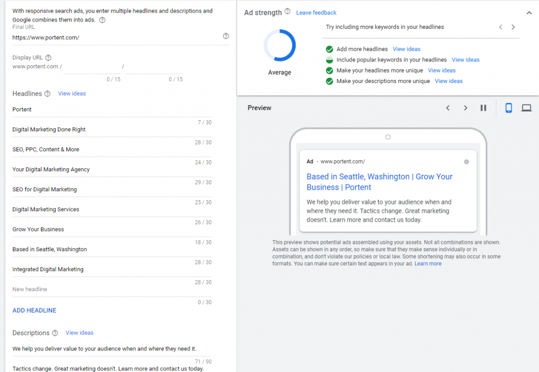View ideas for making headlines more unique
This screenshot has height=372, width=539.
pyautogui.click(x=442, y=70)
